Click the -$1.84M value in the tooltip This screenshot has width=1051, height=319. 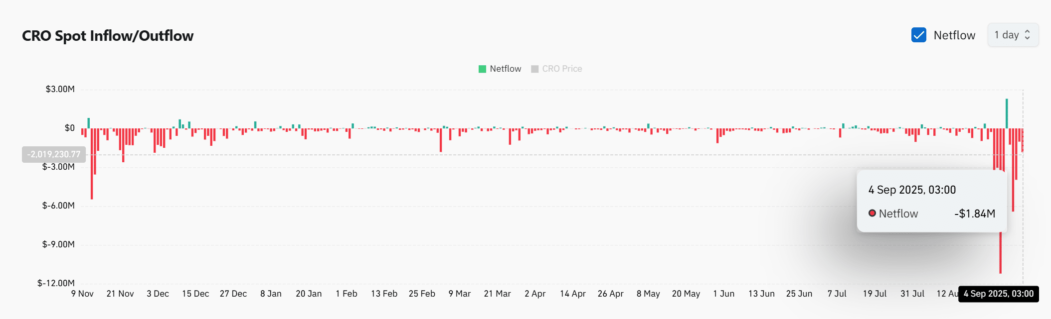974,214
